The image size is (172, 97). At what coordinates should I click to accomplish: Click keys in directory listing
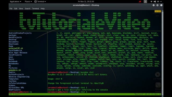click(11, 57)
